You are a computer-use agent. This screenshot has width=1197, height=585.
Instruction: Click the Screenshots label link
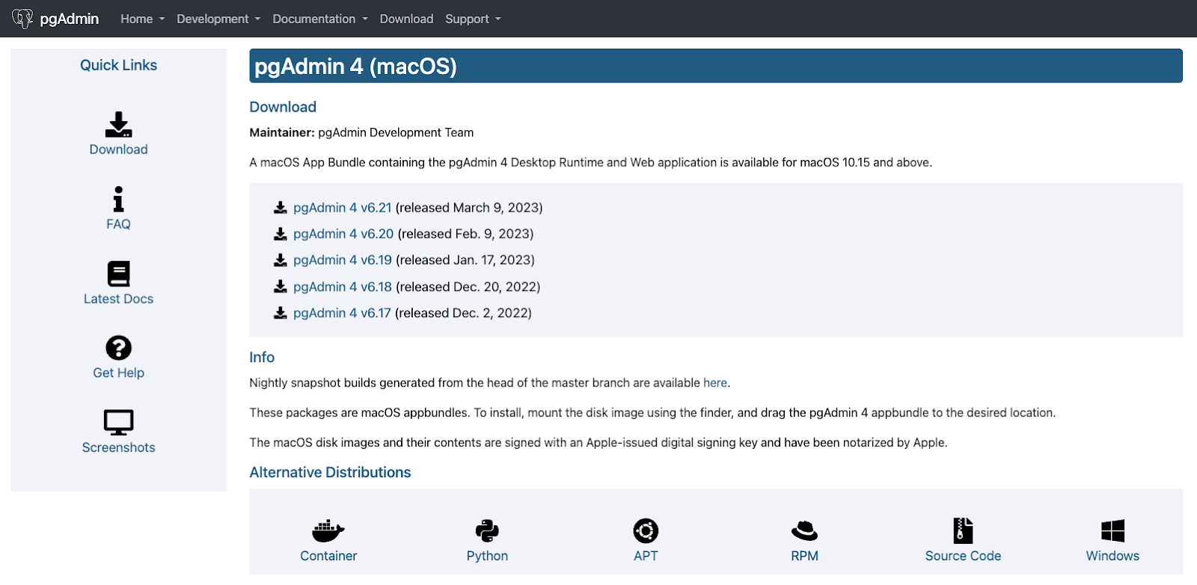point(118,447)
